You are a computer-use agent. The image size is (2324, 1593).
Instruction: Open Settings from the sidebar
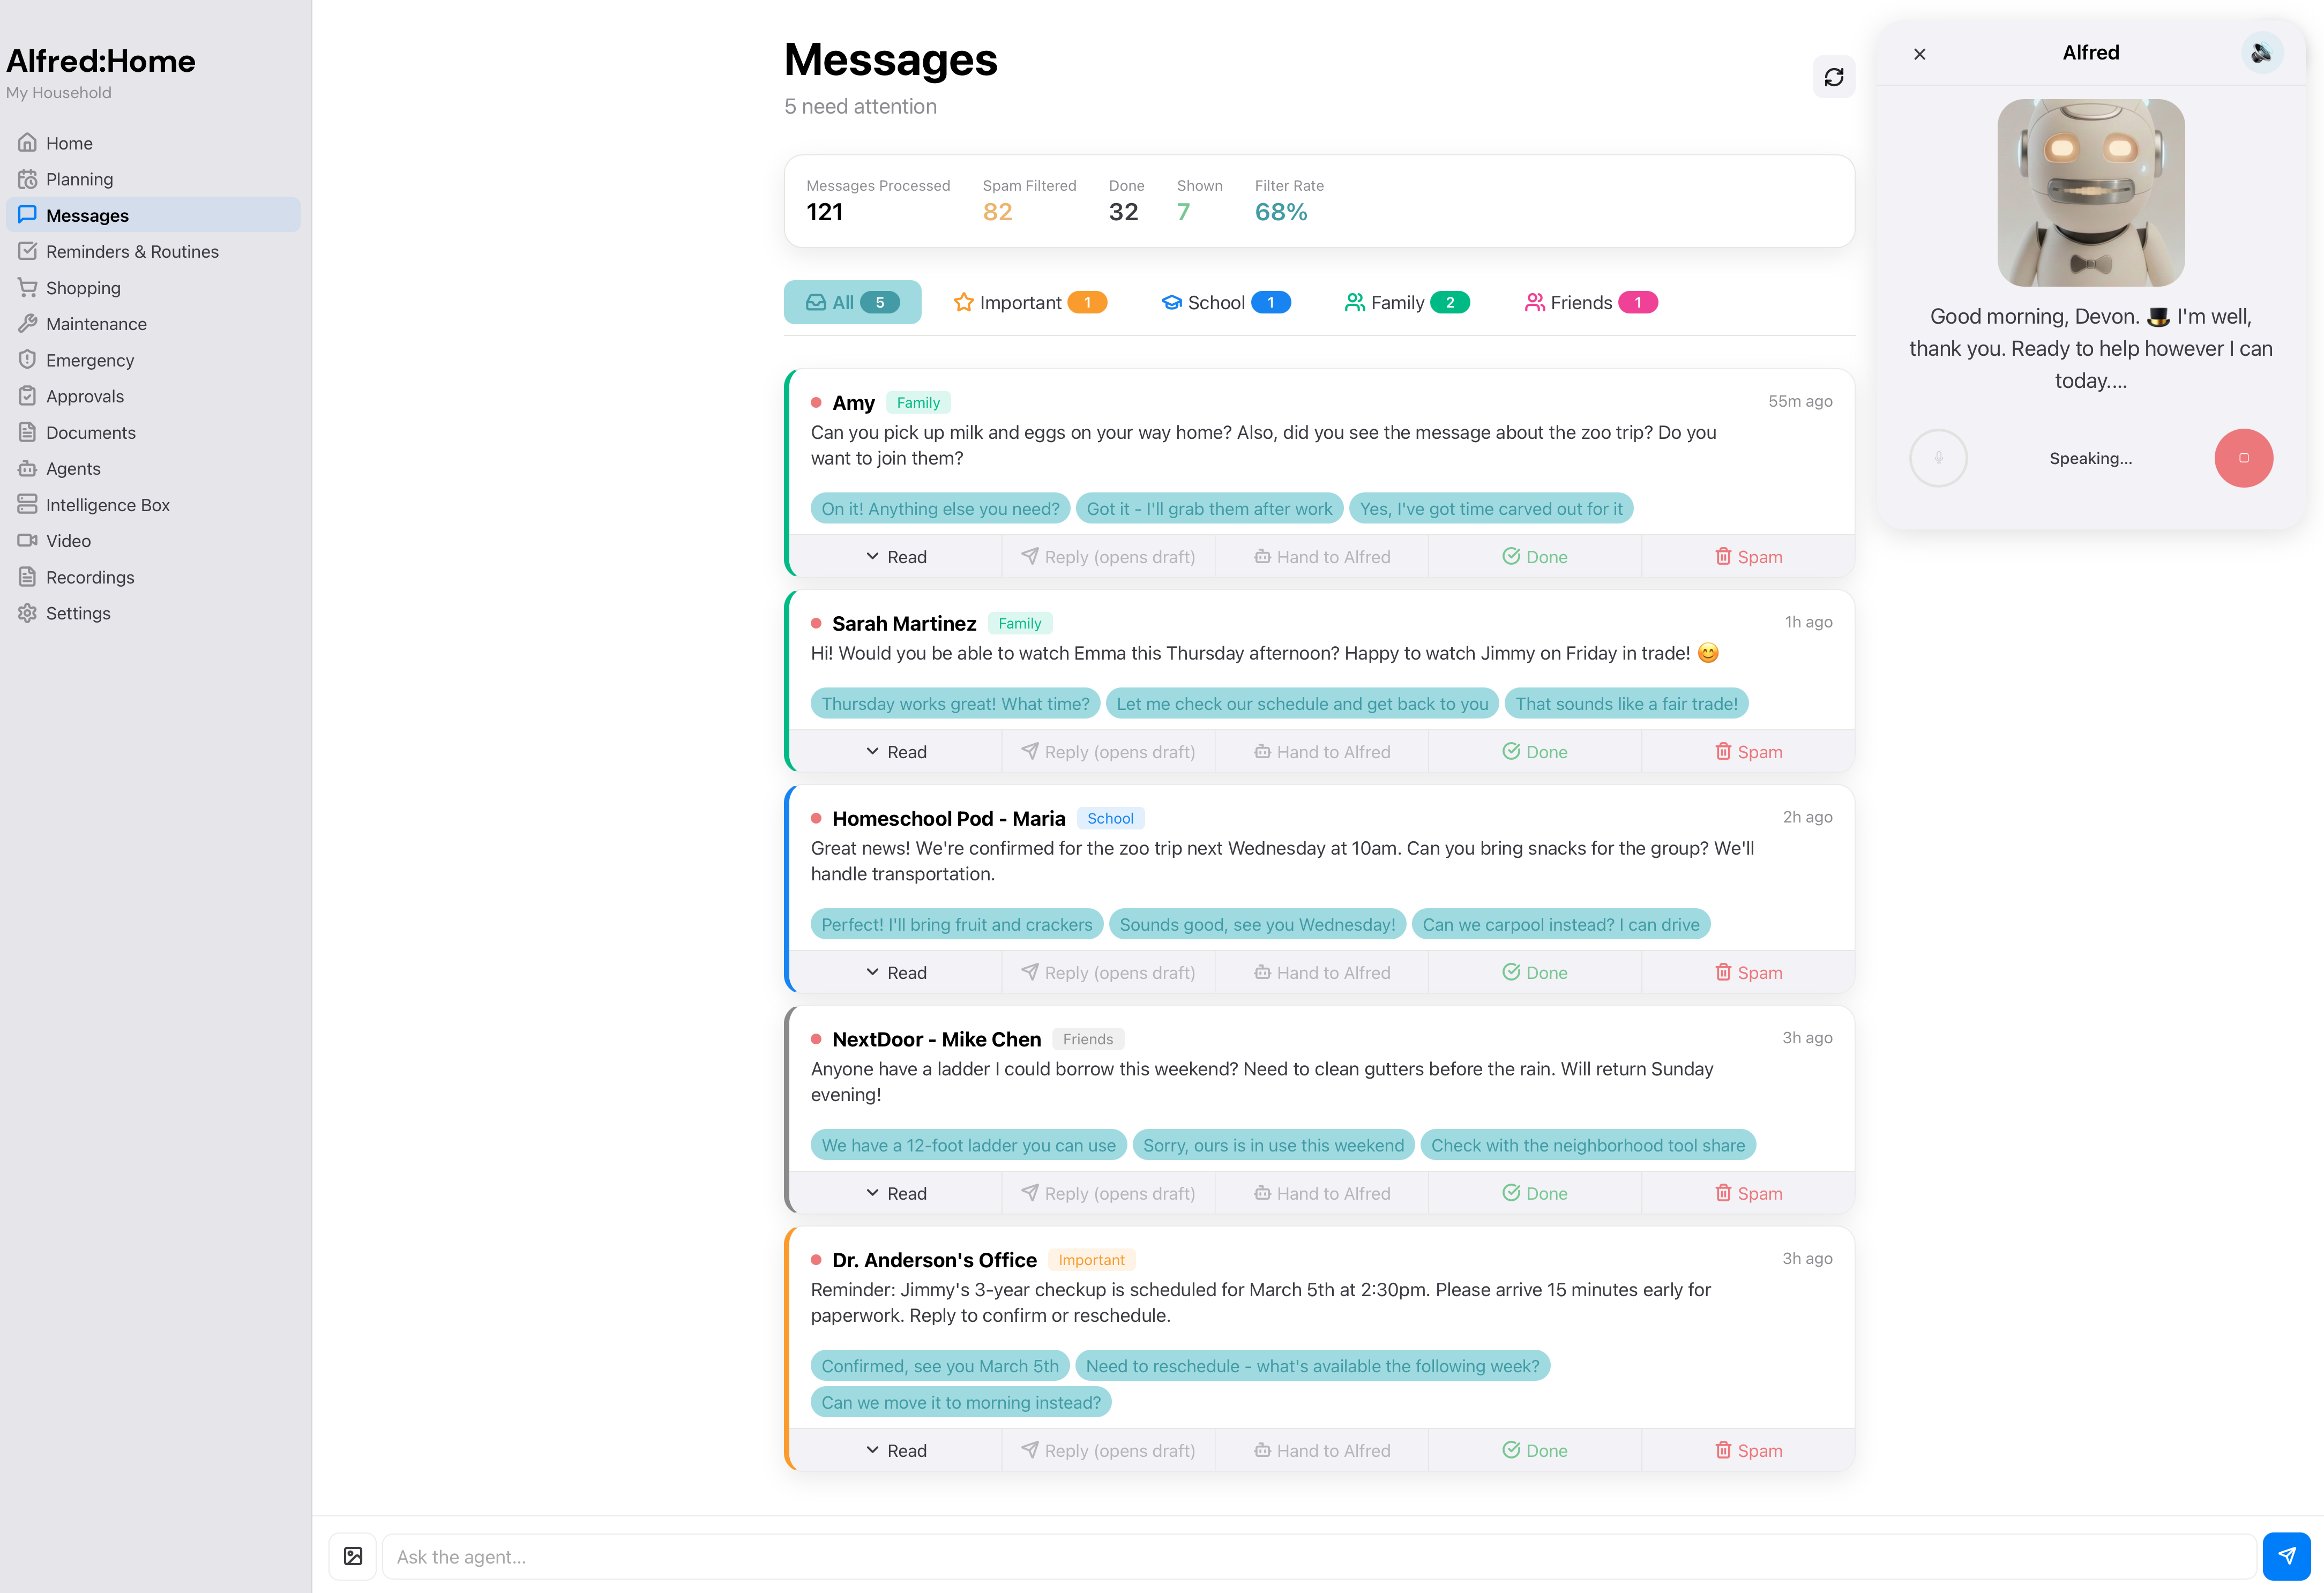pos(78,613)
